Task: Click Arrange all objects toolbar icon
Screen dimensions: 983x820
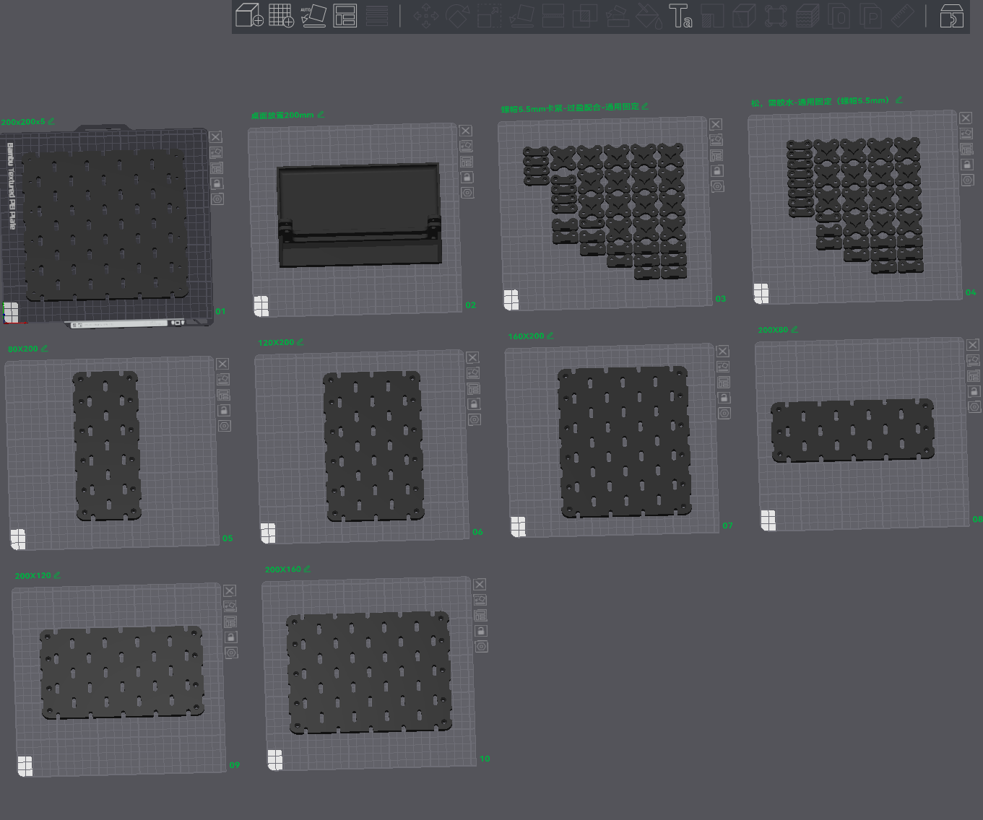Action: (345, 15)
